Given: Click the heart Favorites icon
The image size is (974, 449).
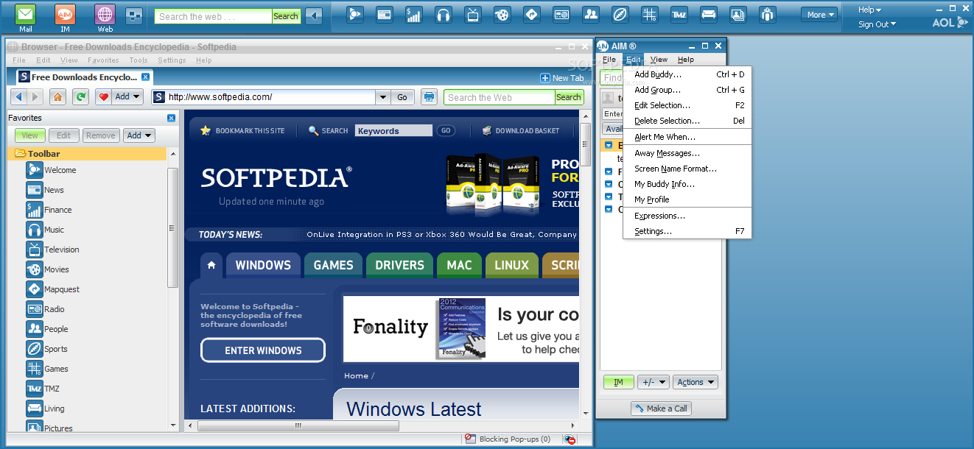Looking at the screenshot, I should click(103, 97).
